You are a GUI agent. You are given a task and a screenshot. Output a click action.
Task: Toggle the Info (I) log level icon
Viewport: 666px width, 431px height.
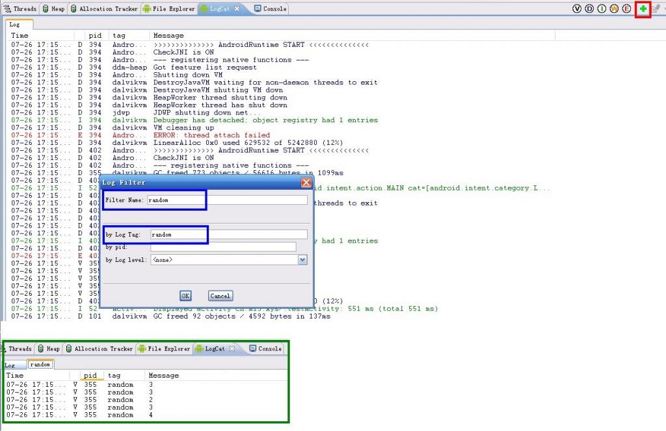tap(602, 9)
